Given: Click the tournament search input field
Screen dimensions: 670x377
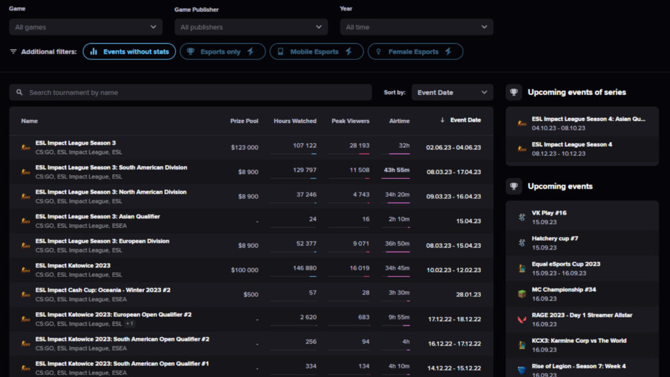Looking at the screenshot, I should click(x=190, y=92).
